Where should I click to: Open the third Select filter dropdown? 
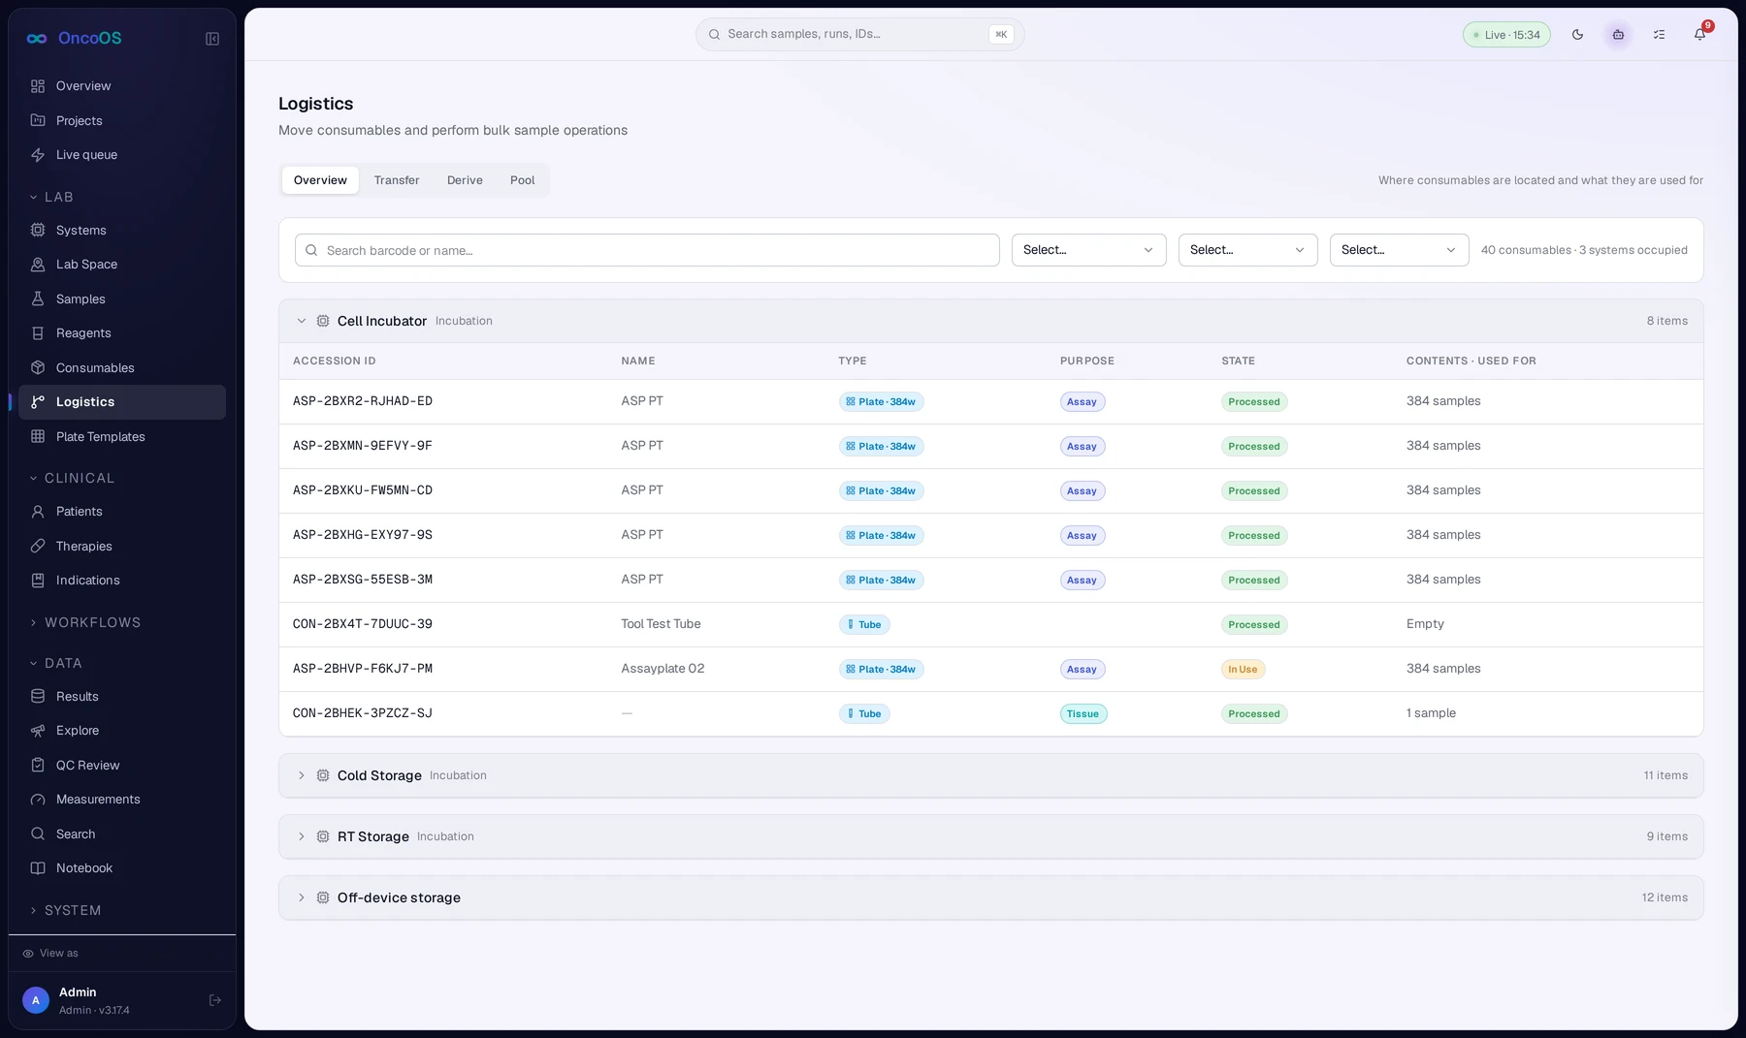tap(1399, 250)
